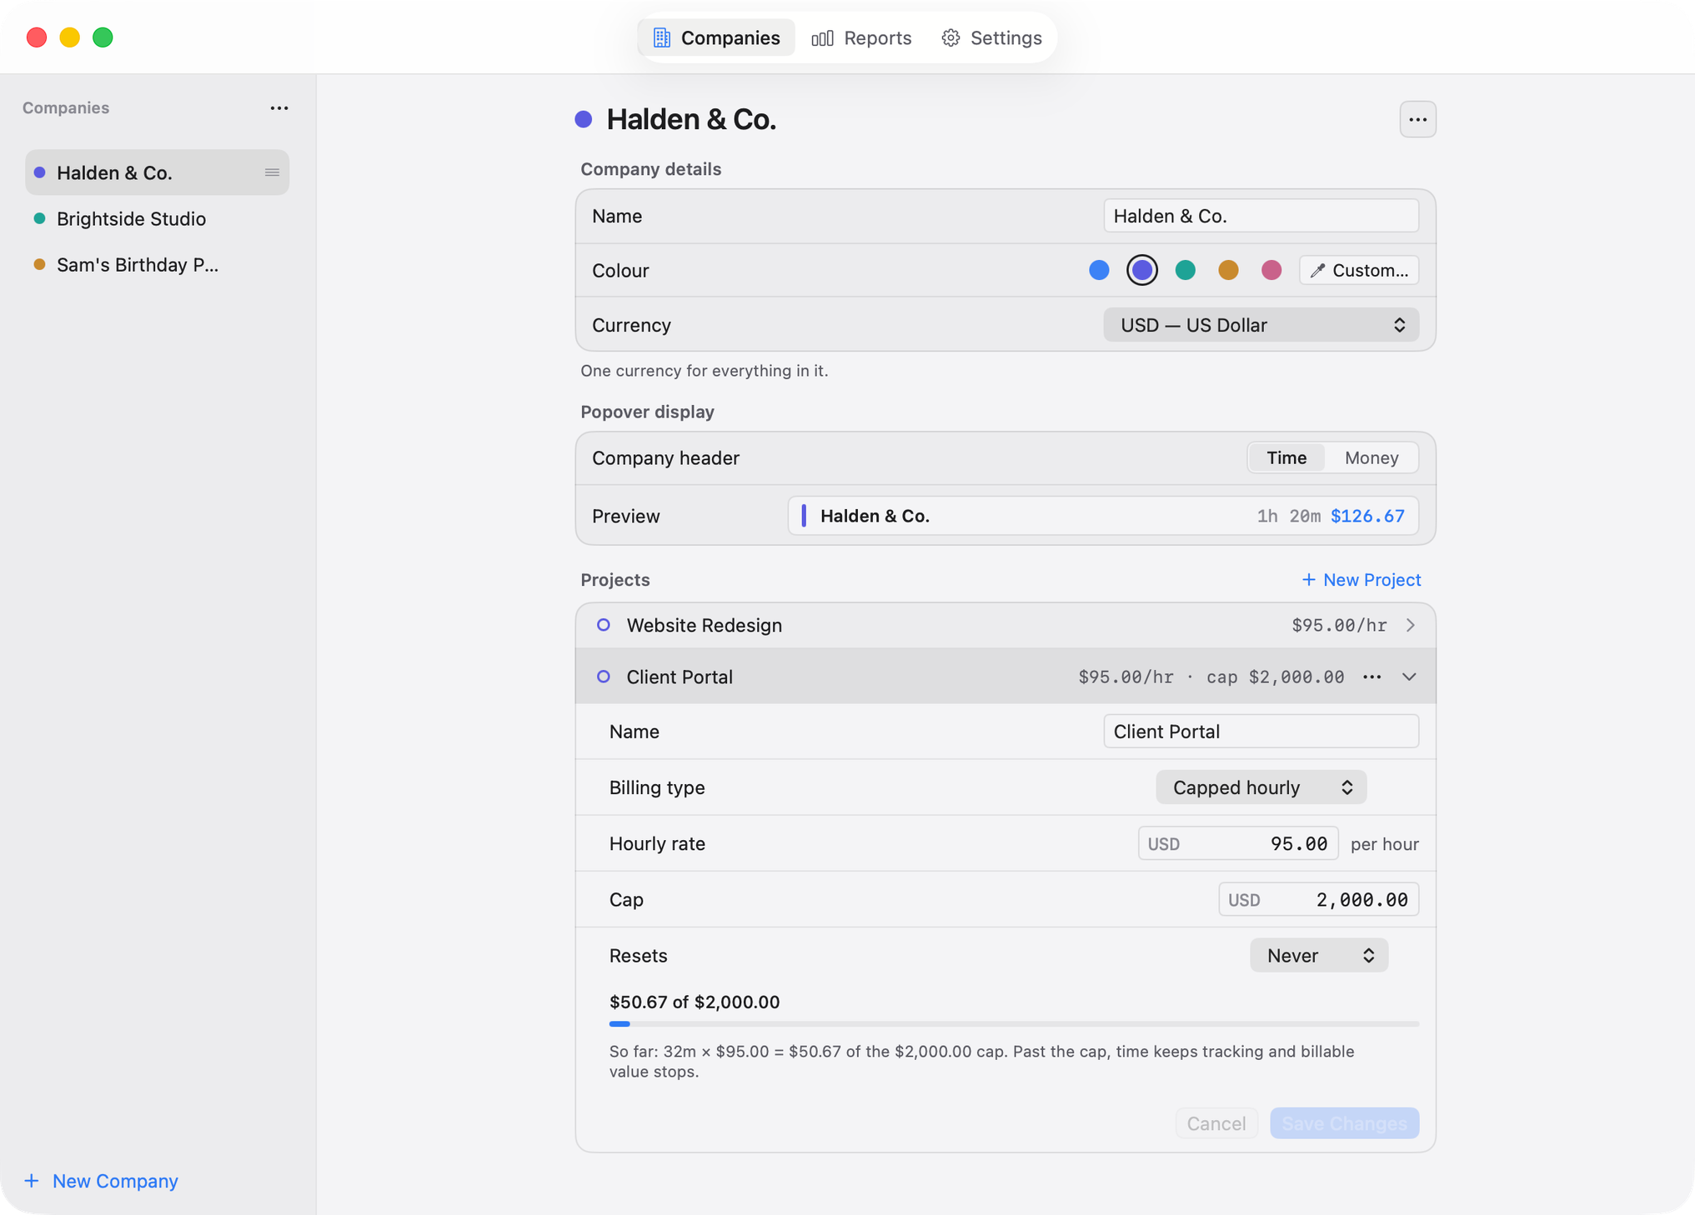Choose the teal colour swatch

pos(1185,270)
